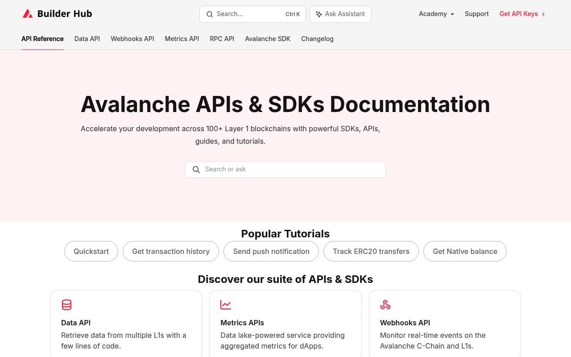This screenshot has height=357, width=571.
Task: Click the Ctrl K shortcut badge
Action: [x=293, y=14]
